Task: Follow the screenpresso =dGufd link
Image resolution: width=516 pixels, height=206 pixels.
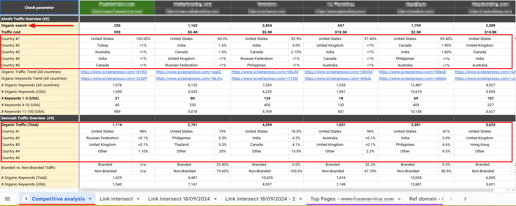Action: (x=265, y=72)
